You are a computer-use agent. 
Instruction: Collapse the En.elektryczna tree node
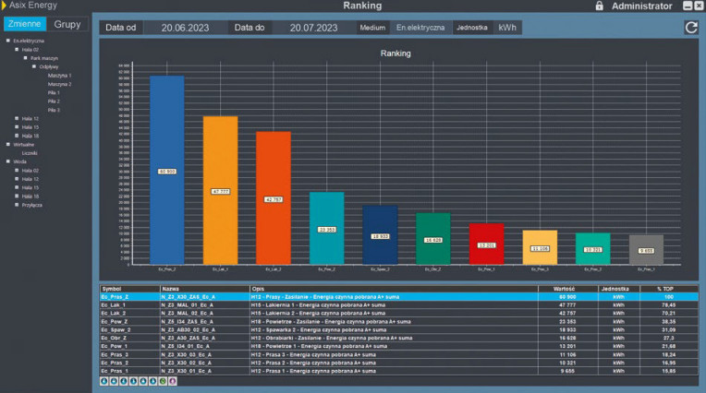coord(8,41)
